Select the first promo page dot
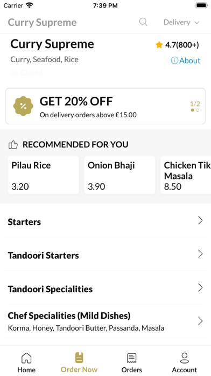 tap(192, 110)
